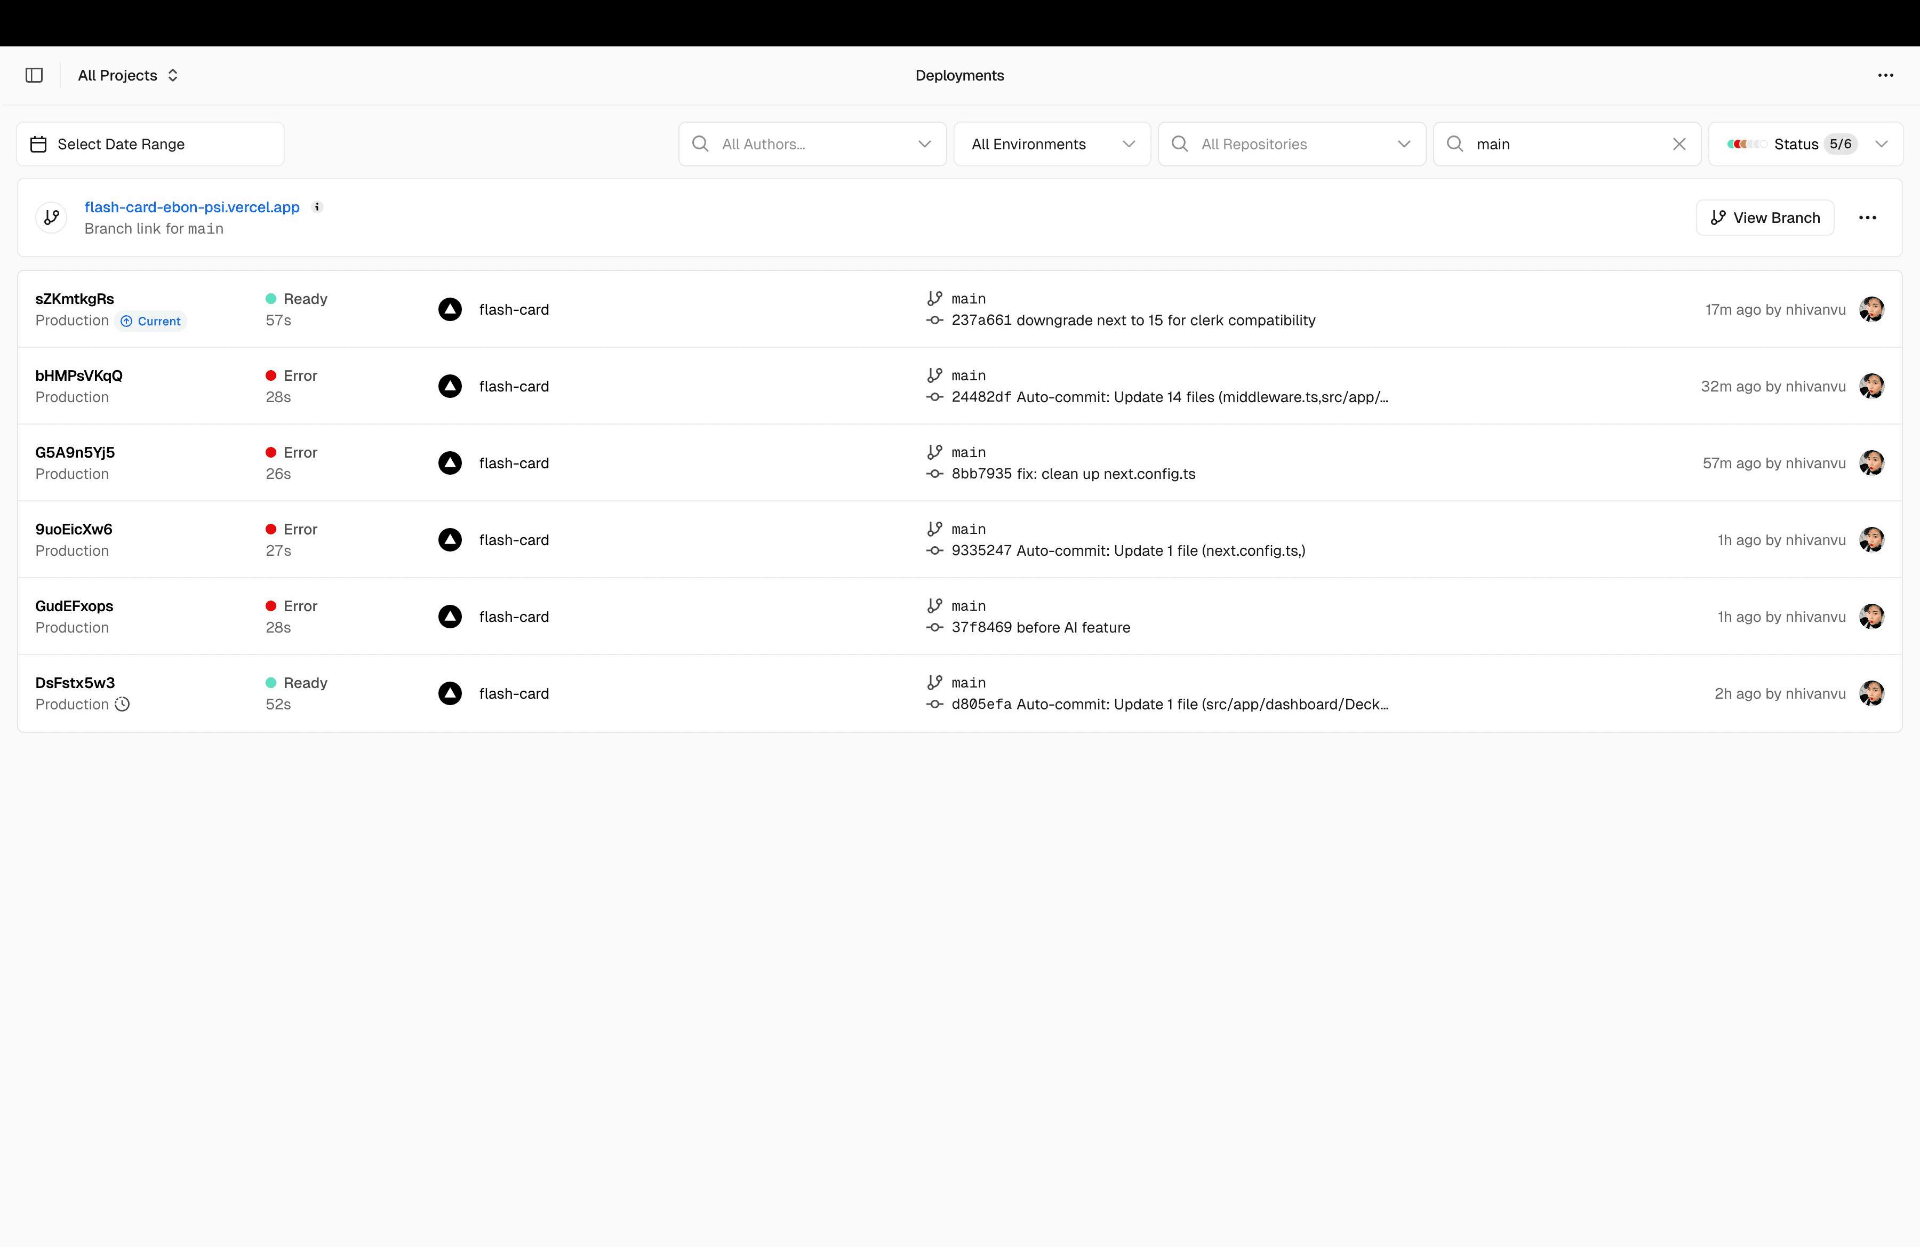Open deployment 9uoEicXw6
The image size is (1920, 1247).
74,529
